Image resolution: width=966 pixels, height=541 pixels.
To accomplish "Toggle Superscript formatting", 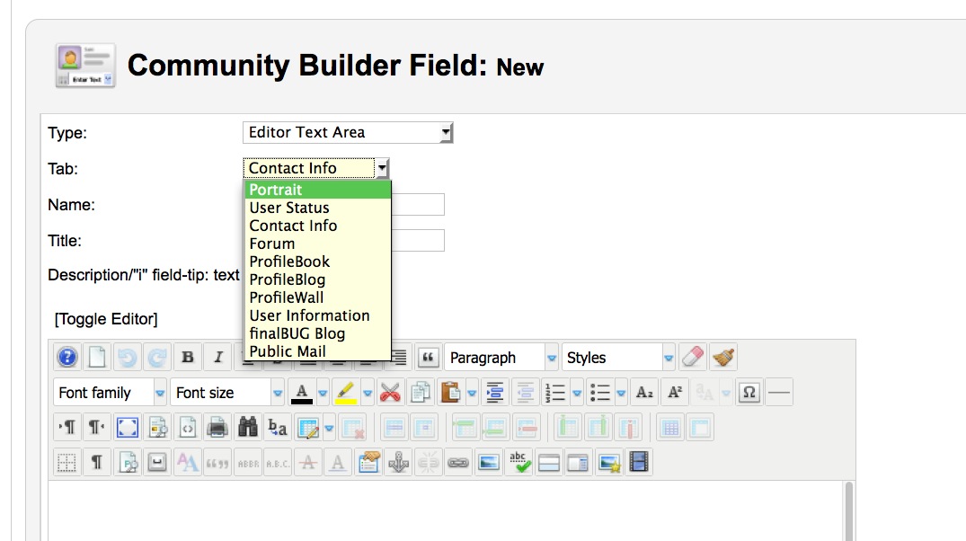I will pyautogui.click(x=675, y=393).
